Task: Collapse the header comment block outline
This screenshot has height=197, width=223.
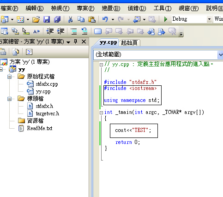Action: pos(101,65)
